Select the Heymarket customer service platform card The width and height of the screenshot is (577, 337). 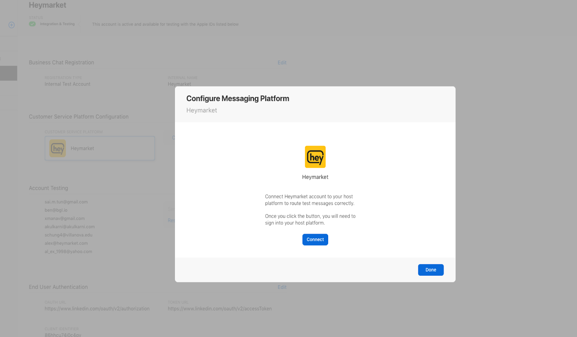pos(100,148)
